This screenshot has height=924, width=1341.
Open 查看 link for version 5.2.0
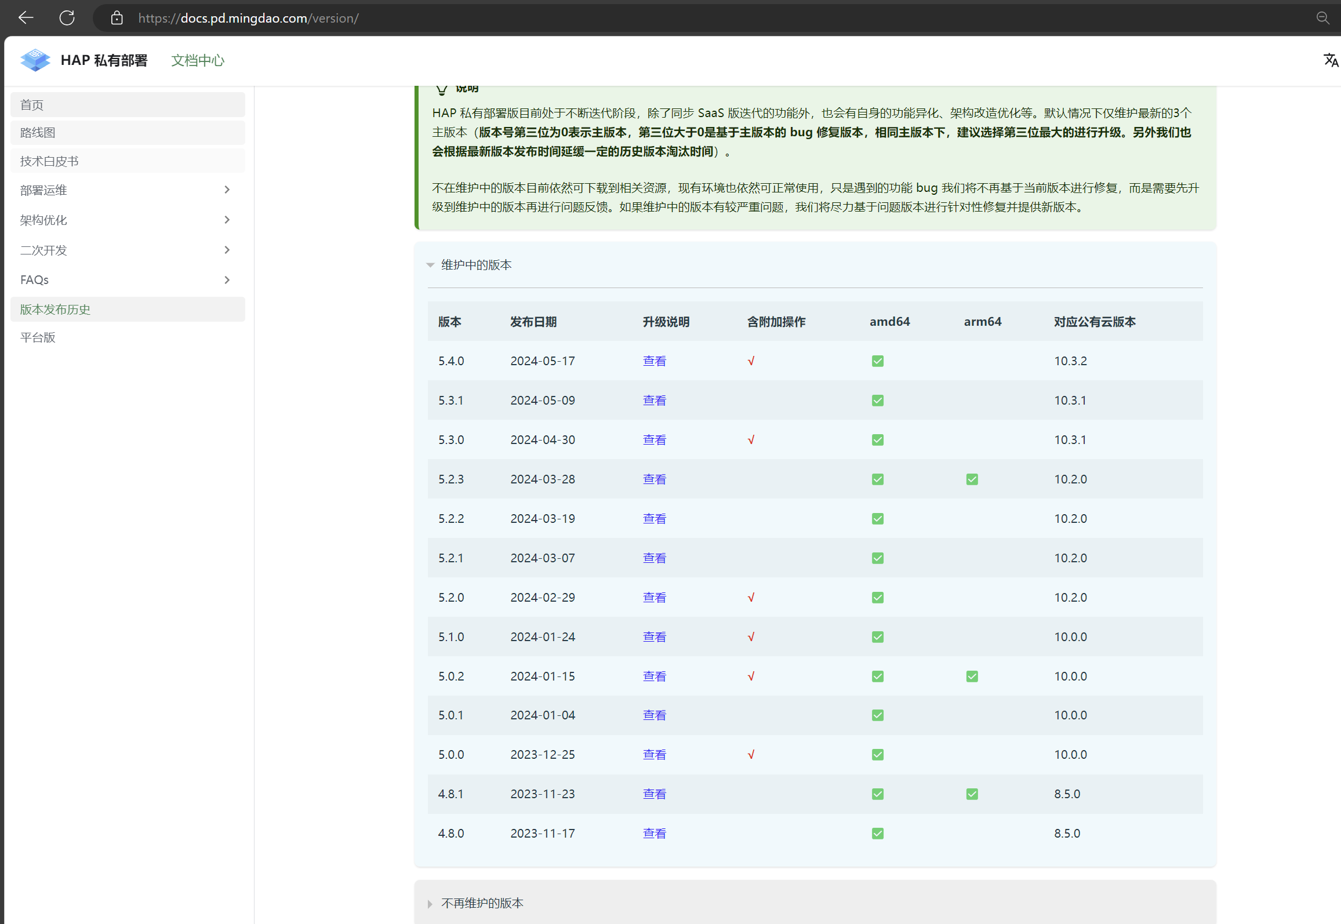tap(654, 597)
